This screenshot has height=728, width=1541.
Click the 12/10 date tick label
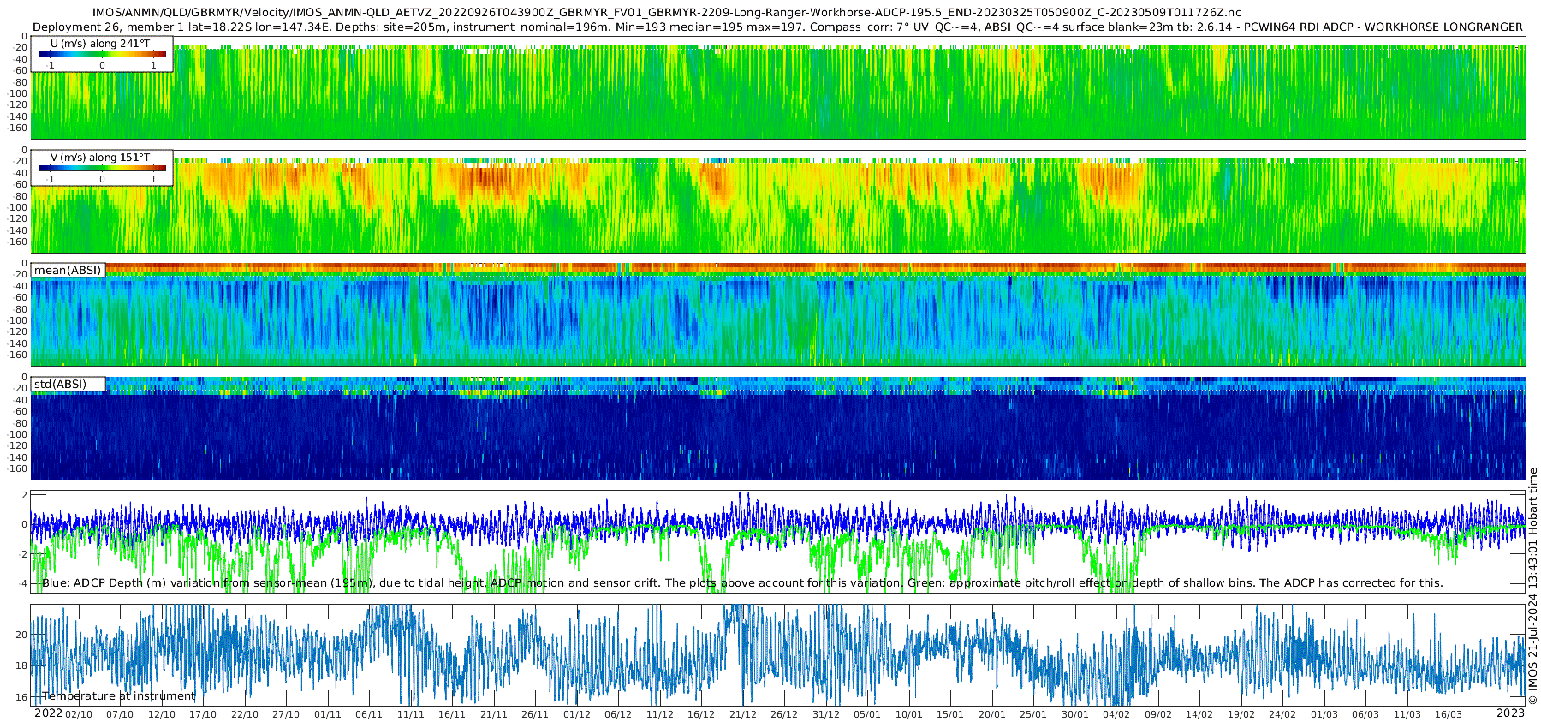click(161, 714)
